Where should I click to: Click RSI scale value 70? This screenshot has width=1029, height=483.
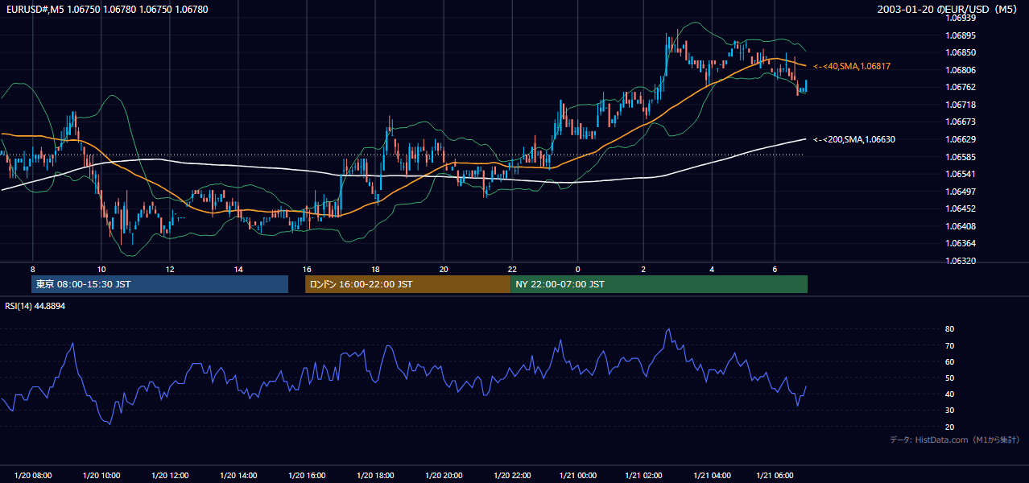click(949, 345)
